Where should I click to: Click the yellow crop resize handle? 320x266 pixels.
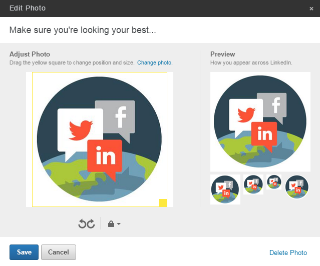[x=163, y=203]
